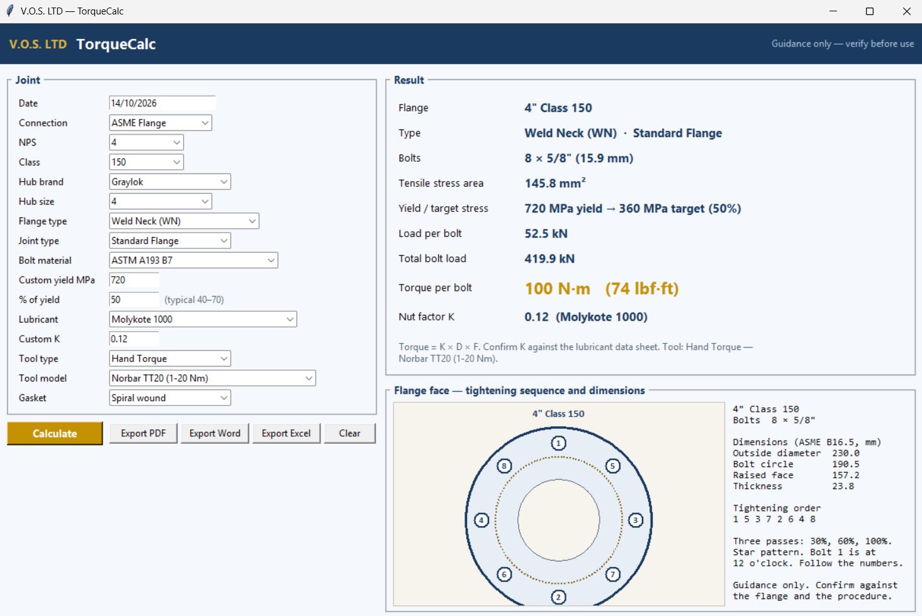
Task: Click bolt number 5 on flange diagram
Action: (613, 466)
